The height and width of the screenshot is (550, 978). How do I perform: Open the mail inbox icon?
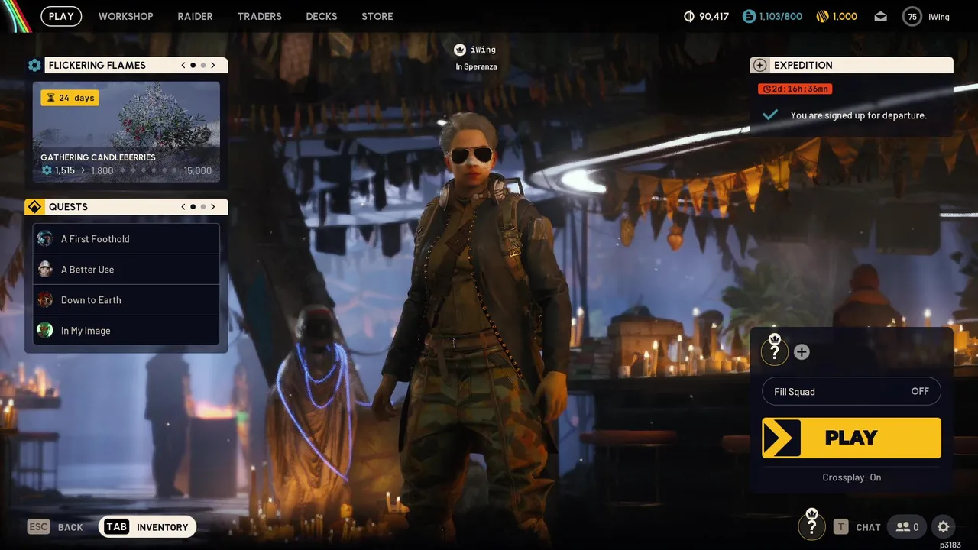click(881, 16)
